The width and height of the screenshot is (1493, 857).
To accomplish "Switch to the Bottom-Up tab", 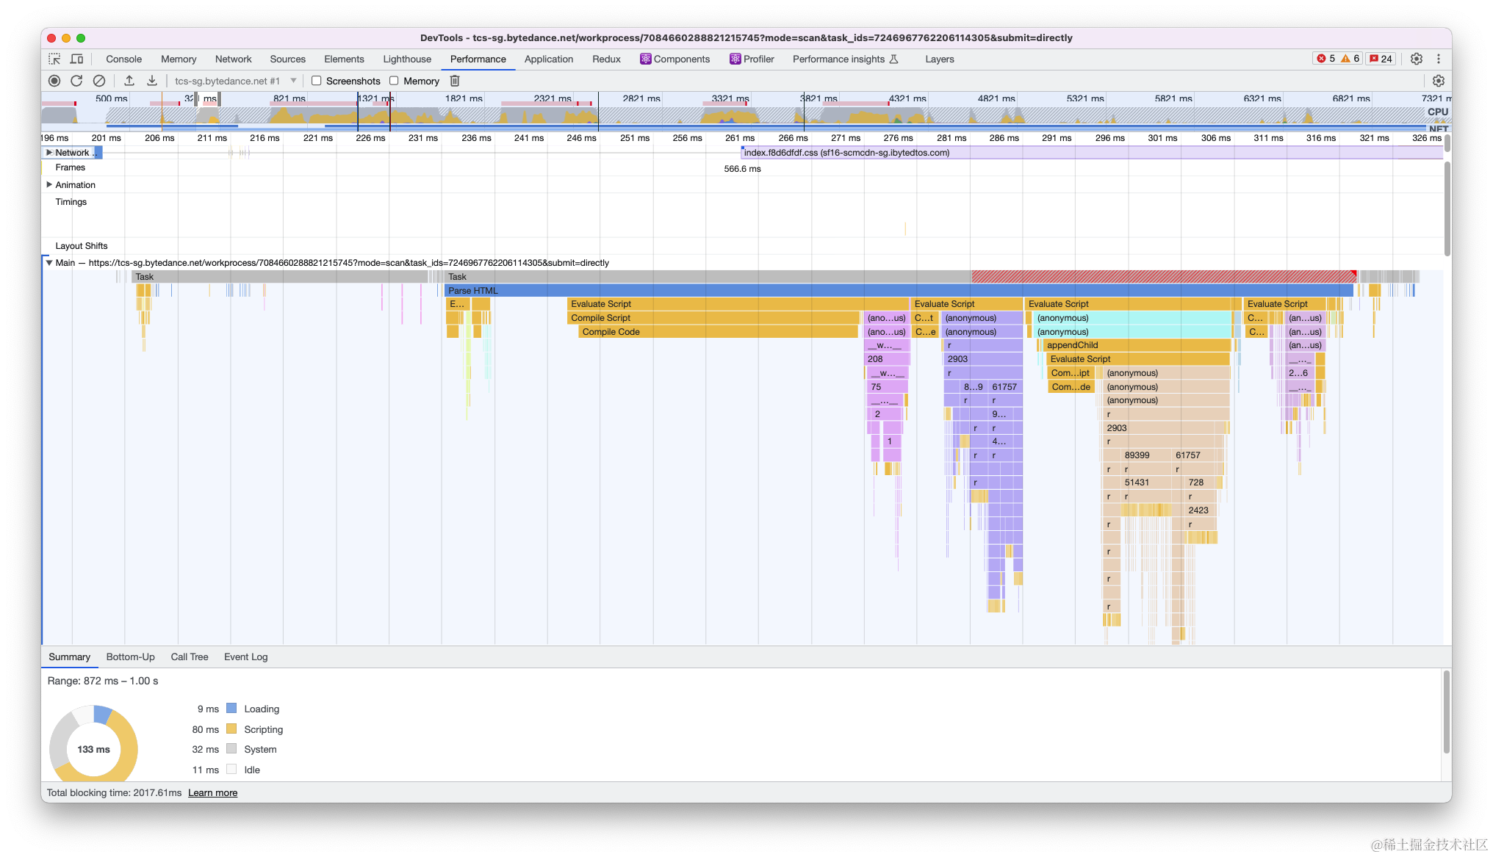I will [x=130, y=657].
